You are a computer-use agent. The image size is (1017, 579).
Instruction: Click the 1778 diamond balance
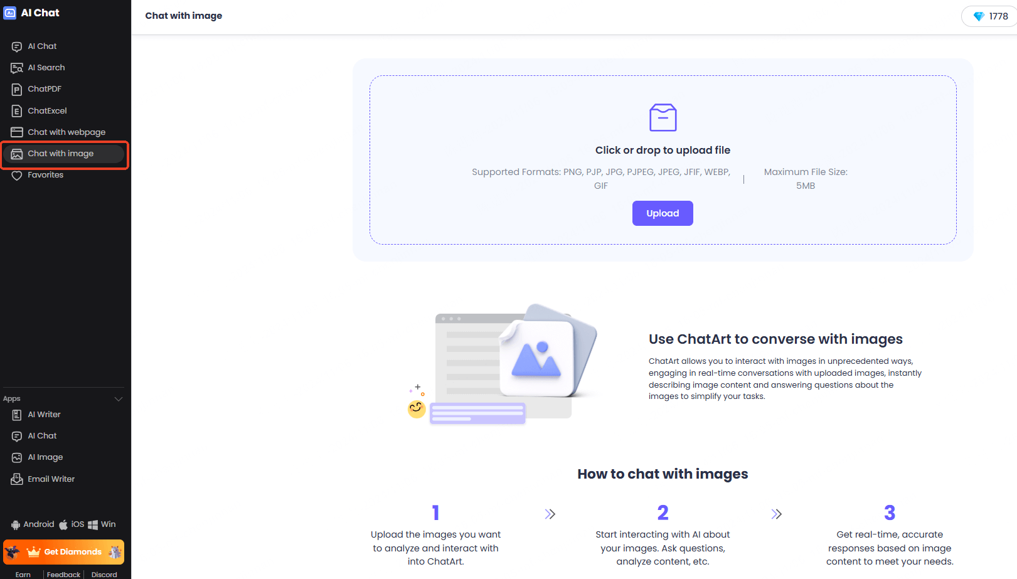(x=990, y=16)
